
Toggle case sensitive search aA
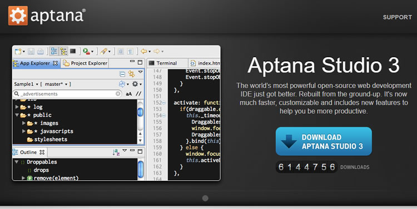point(129,94)
